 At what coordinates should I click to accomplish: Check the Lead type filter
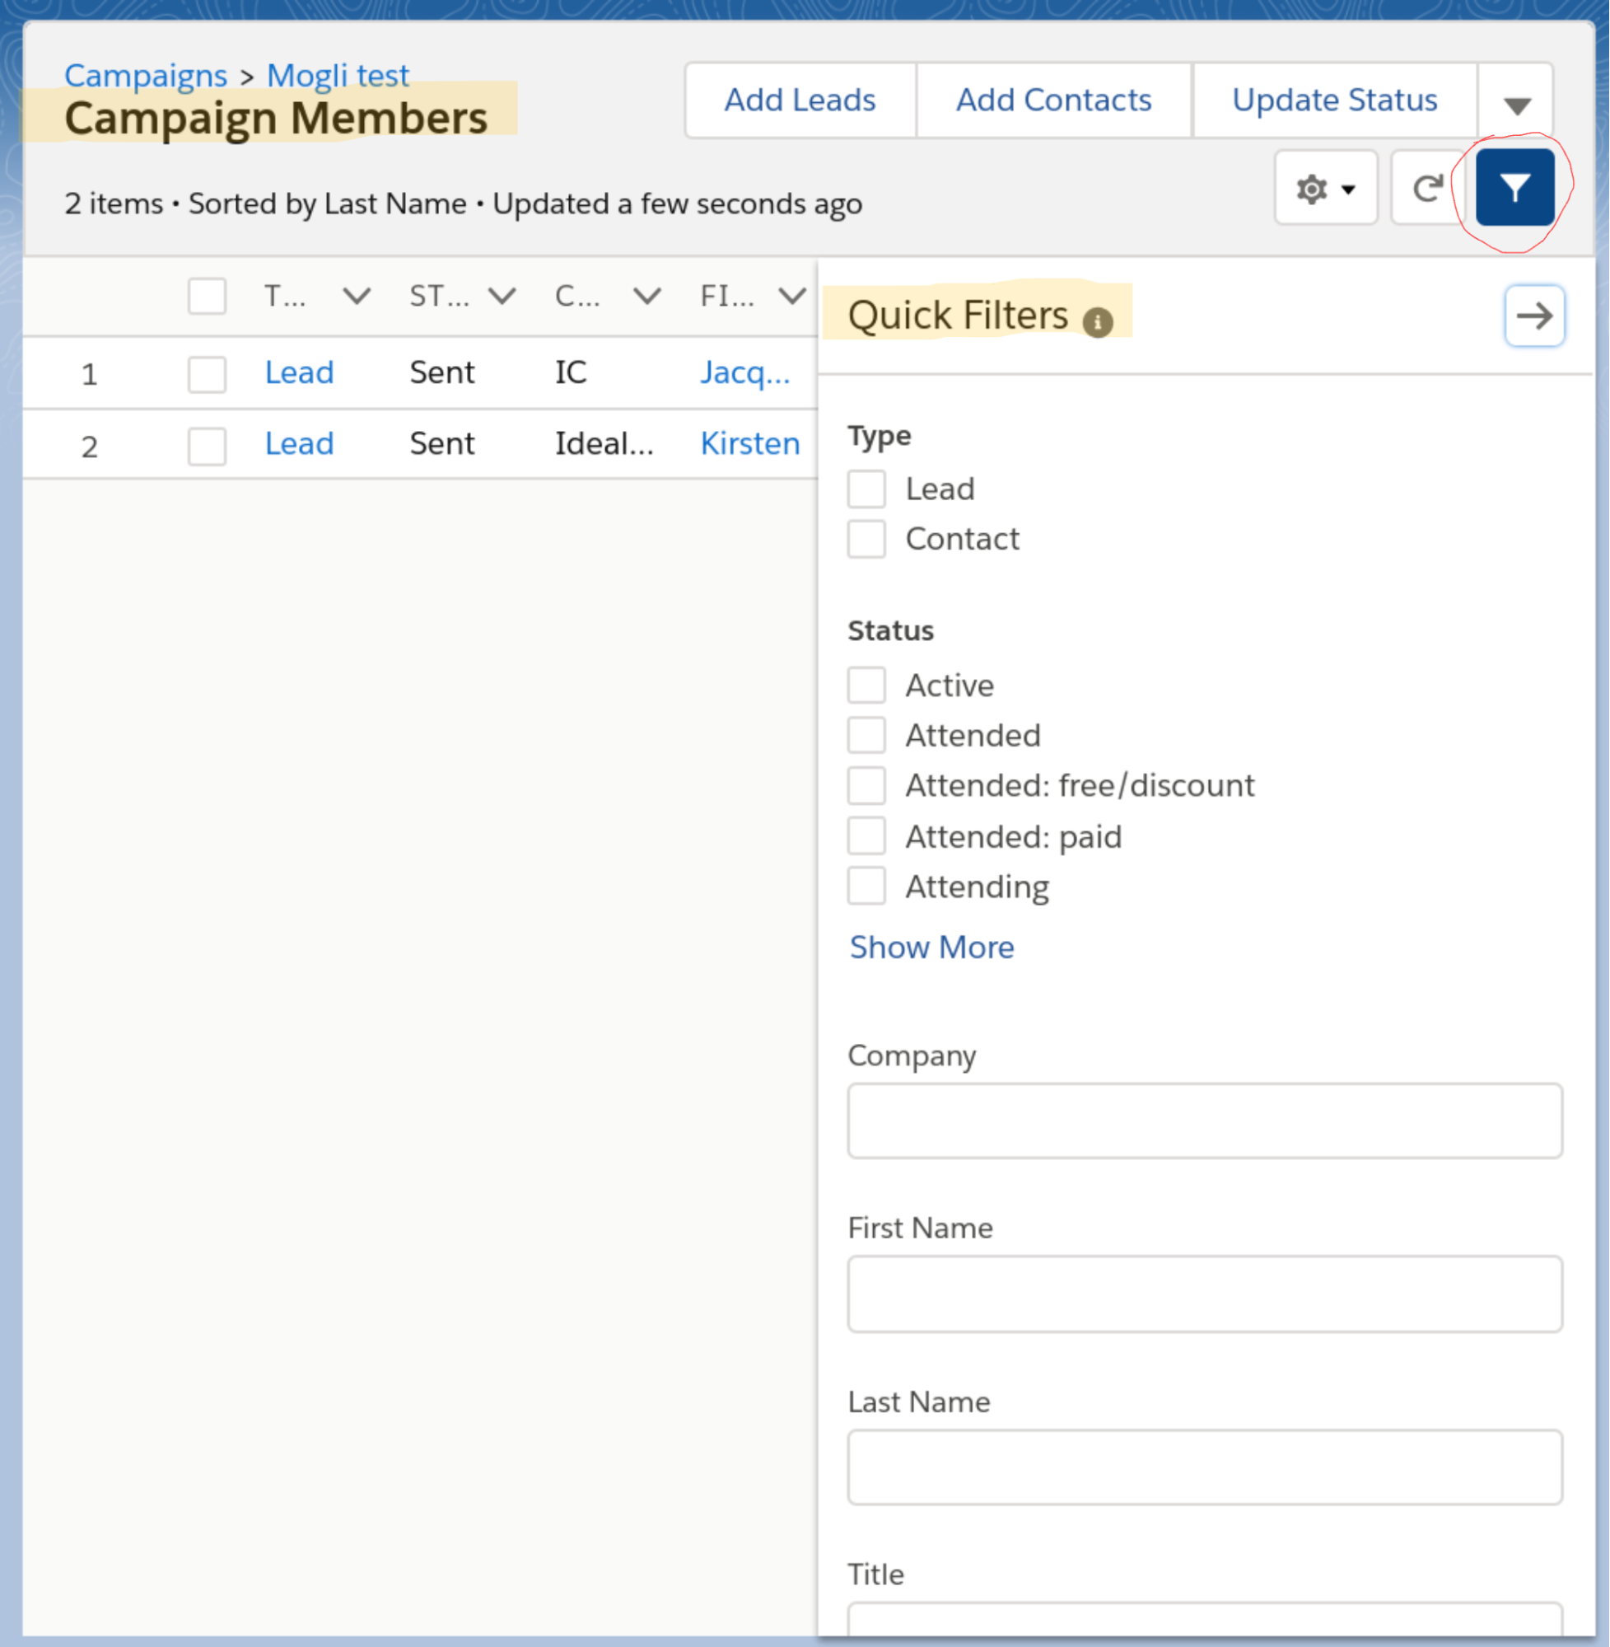tap(866, 488)
